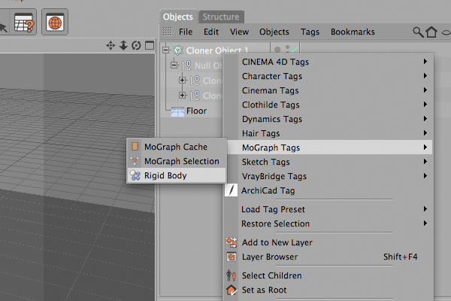This screenshot has width=451, height=301.
Task: Open the Sketch Tags submenu
Action: pos(328,162)
